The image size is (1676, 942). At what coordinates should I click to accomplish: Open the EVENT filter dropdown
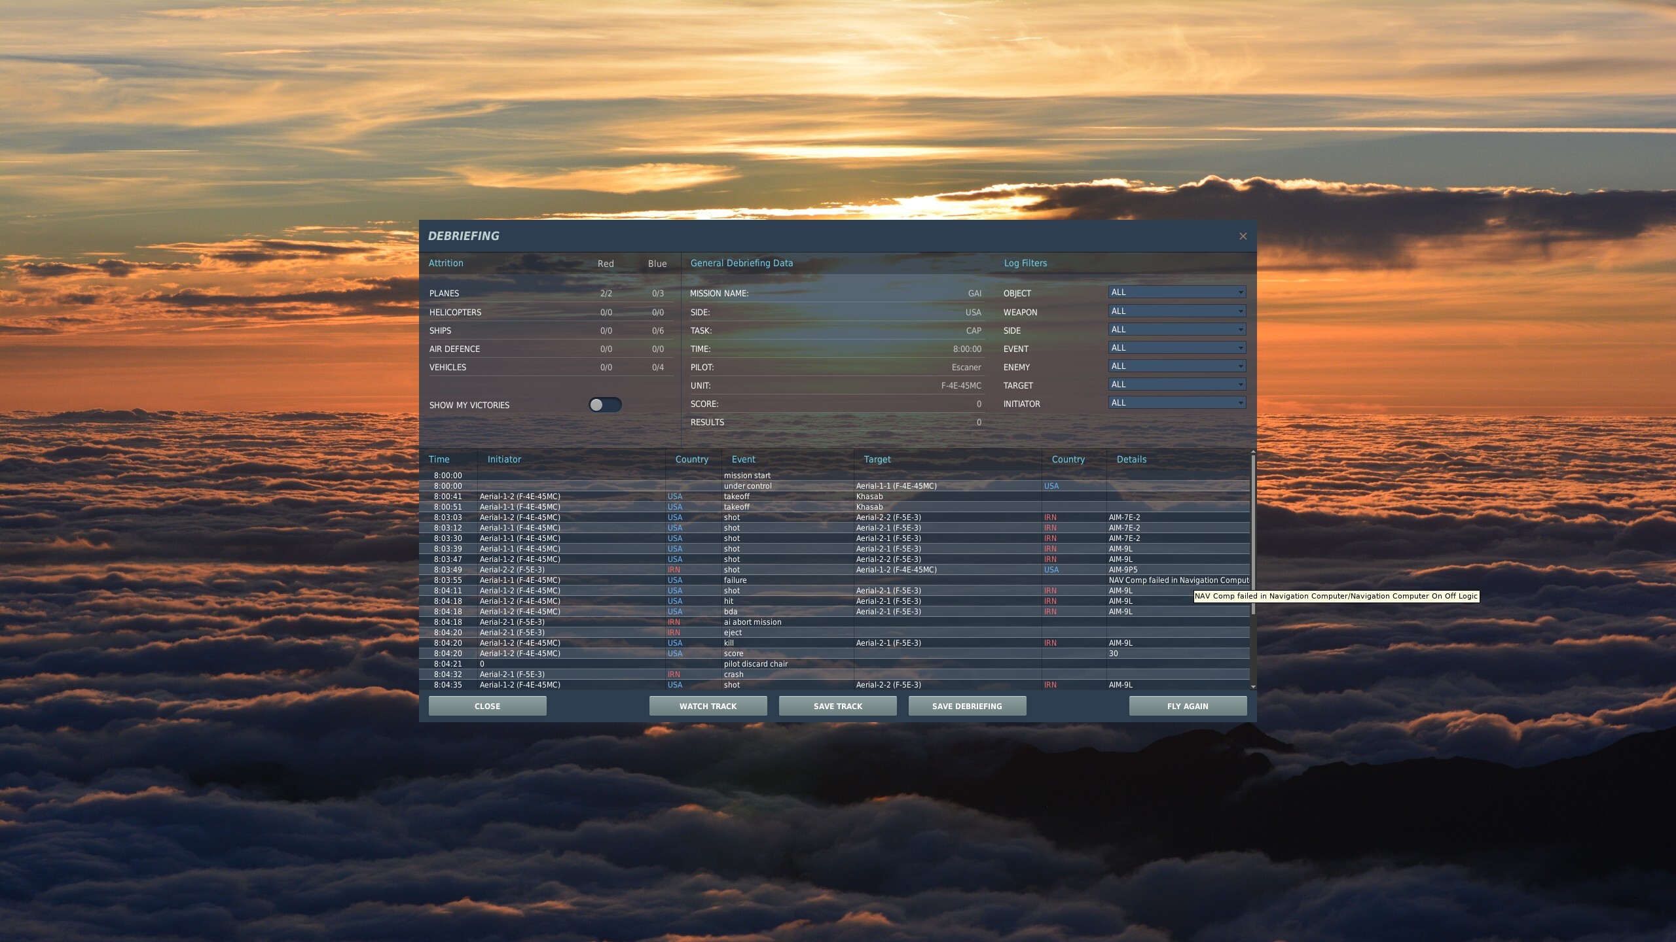point(1177,348)
